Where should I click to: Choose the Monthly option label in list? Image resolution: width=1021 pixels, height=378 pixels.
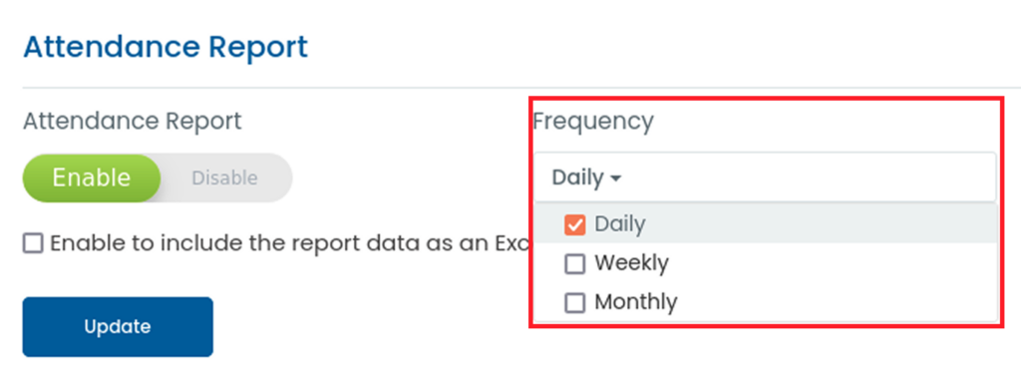click(635, 302)
